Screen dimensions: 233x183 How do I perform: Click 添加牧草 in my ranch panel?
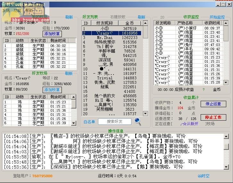tap(52, 34)
